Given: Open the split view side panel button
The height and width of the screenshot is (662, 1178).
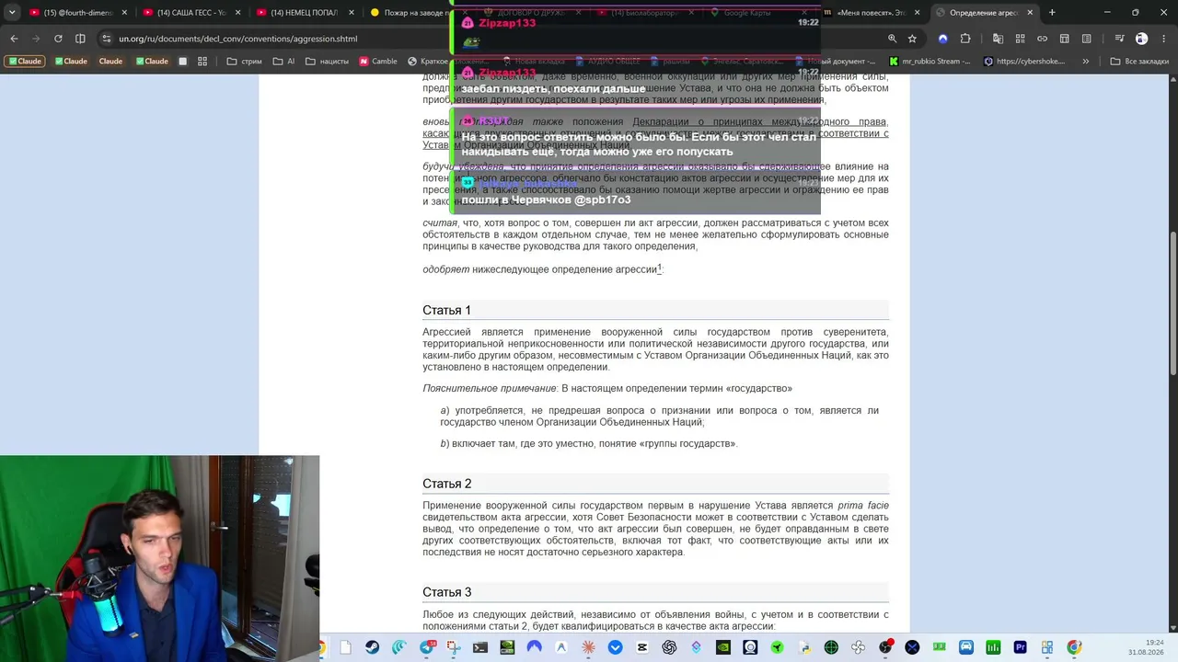Looking at the screenshot, I should tap(80, 39).
